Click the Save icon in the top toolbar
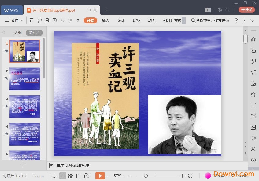The image size is (259, 181). tap(32, 20)
